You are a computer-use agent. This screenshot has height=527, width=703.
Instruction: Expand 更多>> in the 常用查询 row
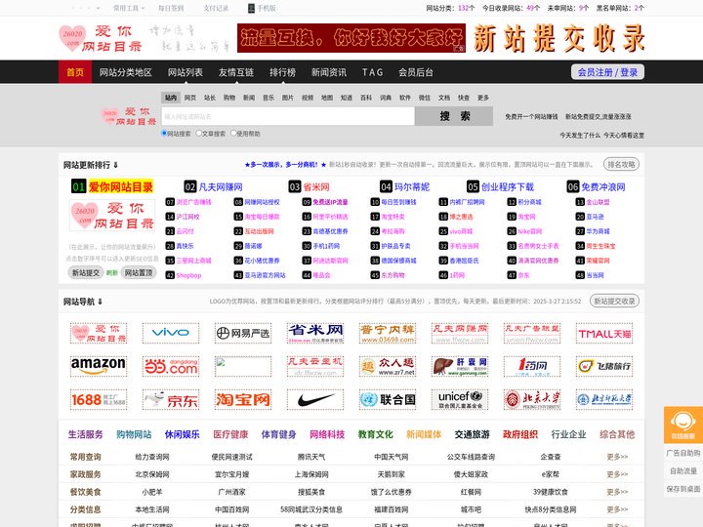[x=617, y=457]
